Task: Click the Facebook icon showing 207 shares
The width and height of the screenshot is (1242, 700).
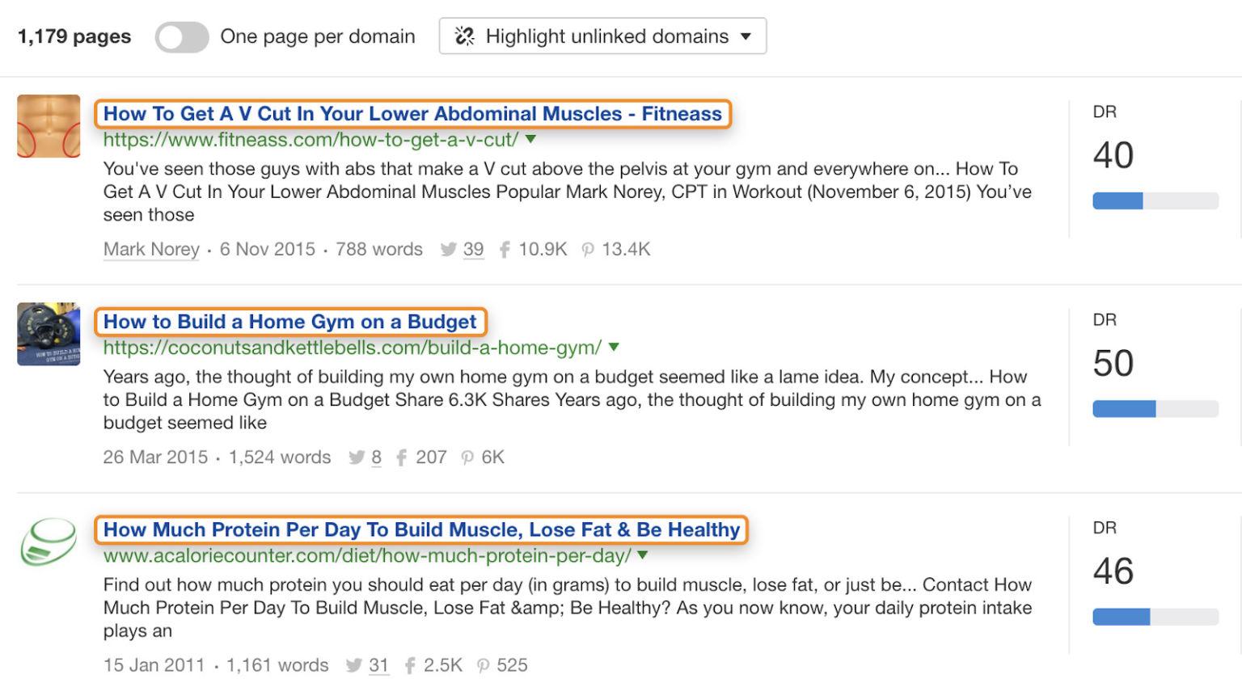Action: point(402,457)
